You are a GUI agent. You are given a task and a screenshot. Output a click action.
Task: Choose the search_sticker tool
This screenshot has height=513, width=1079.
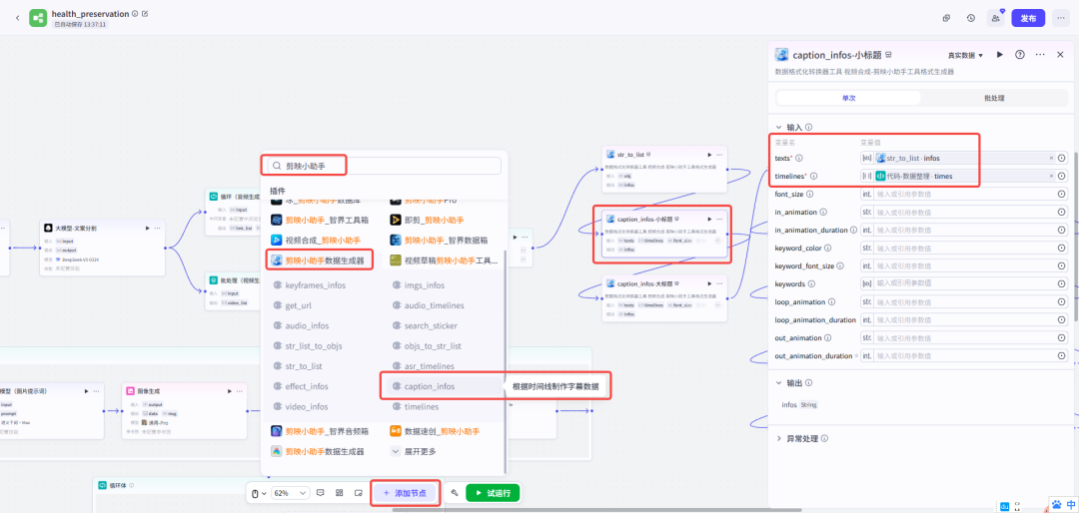coord(431,325)
